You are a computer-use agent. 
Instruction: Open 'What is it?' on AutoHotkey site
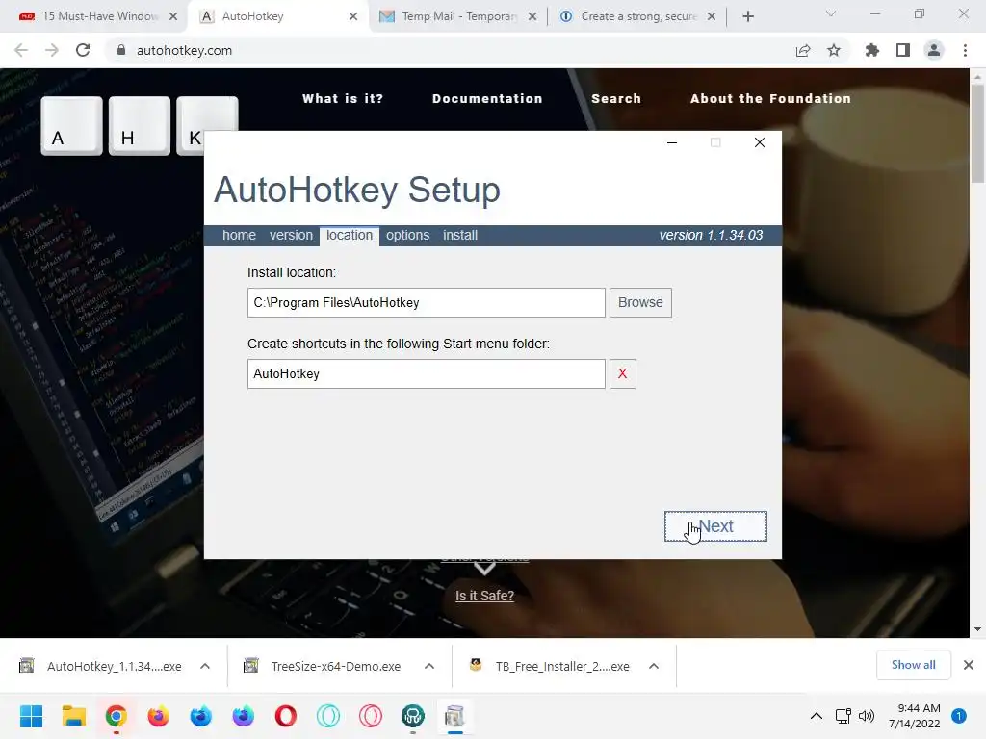point(343,99)
